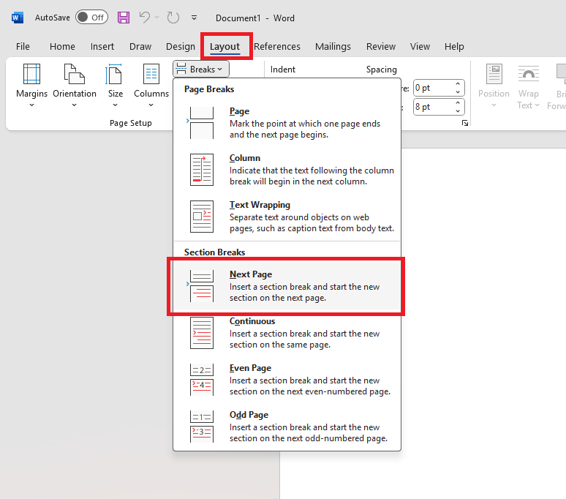Open the Margins tool
The width and height of the screenshot is (566, 499).
pyautogui.click(x=31, y=86)
